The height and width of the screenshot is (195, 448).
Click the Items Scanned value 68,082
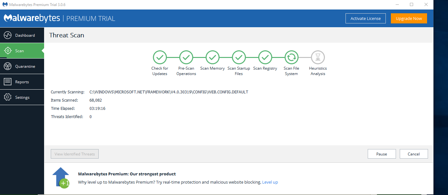[x=96, y=100]
